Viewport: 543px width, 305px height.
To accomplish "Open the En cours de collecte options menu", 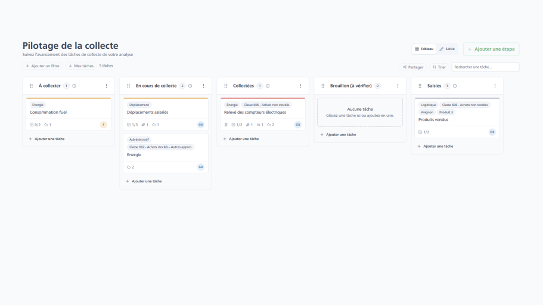I will coord(204,86).
